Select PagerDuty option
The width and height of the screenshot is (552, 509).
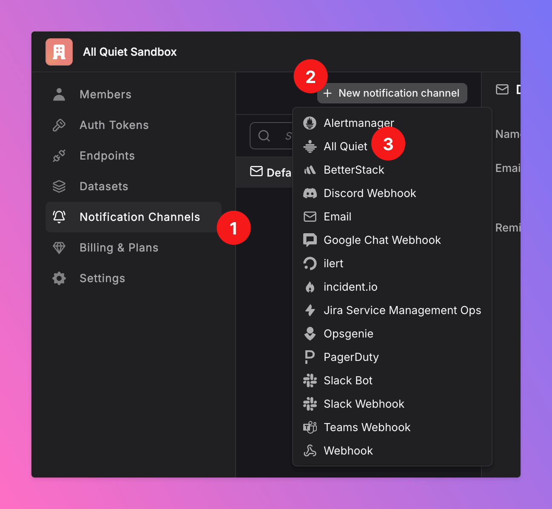click(392, 357)
